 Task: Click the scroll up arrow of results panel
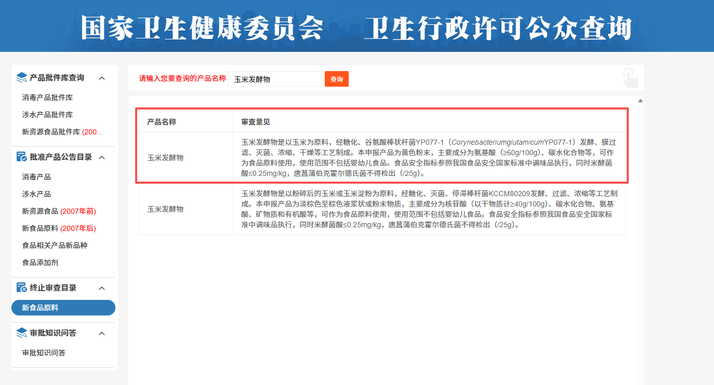point(640,101)
